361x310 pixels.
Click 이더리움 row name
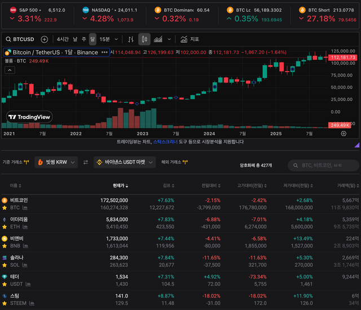coord(19,219)
